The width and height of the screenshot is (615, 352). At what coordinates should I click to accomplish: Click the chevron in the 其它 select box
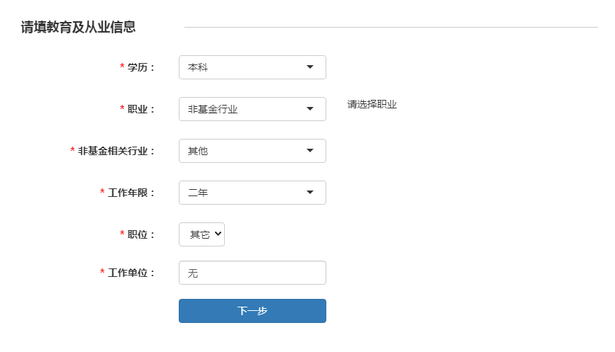point(218,234)
